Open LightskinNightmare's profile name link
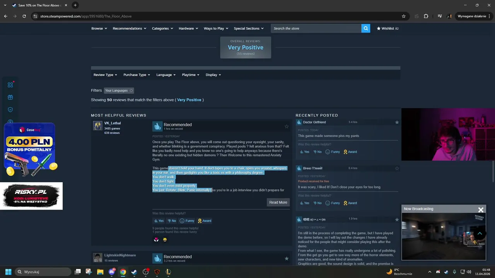The width and height of the screenshot is (495, 278). point(120,255)
